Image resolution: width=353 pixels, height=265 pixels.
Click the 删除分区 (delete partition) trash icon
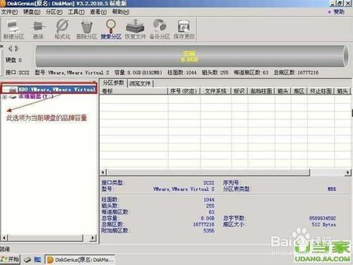tap(87, 30)
